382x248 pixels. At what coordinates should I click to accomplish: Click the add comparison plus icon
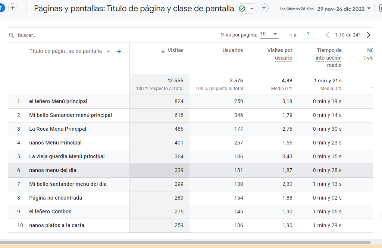point(13,8)
